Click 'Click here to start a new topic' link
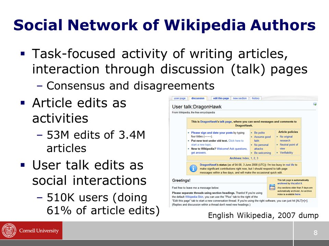Viewport: 329px width, 246px height. [217, 143]
